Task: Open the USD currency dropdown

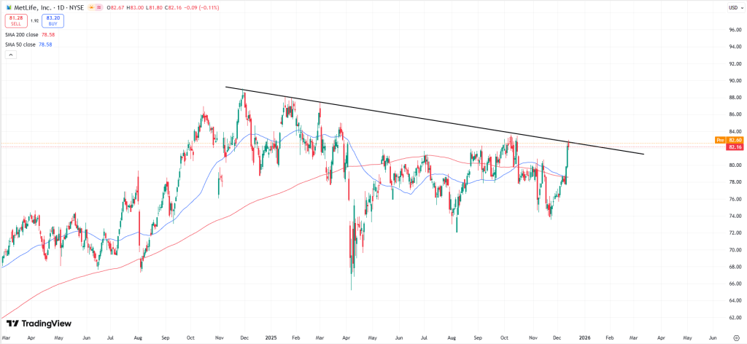Action: 734,7
